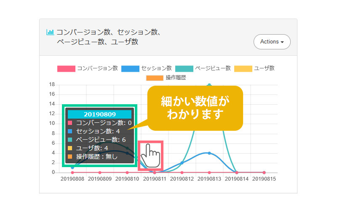Click the pink コンバージョン数 legend swatch

[x=66, y=68]
